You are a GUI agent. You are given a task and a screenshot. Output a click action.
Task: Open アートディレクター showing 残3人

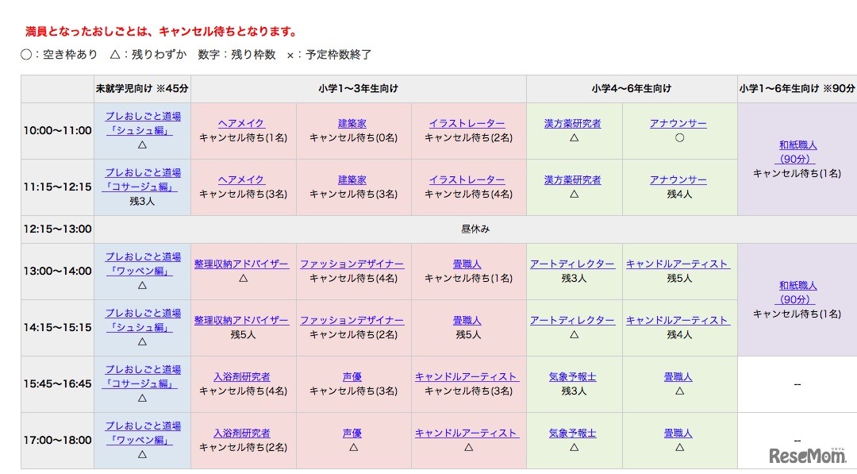coord(574,263)
